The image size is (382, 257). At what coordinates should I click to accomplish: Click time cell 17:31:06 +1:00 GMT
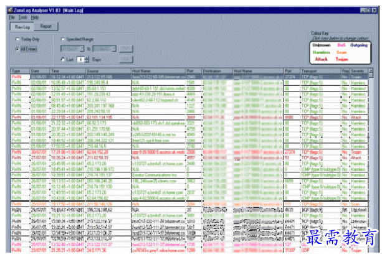[x=68, y=152]
